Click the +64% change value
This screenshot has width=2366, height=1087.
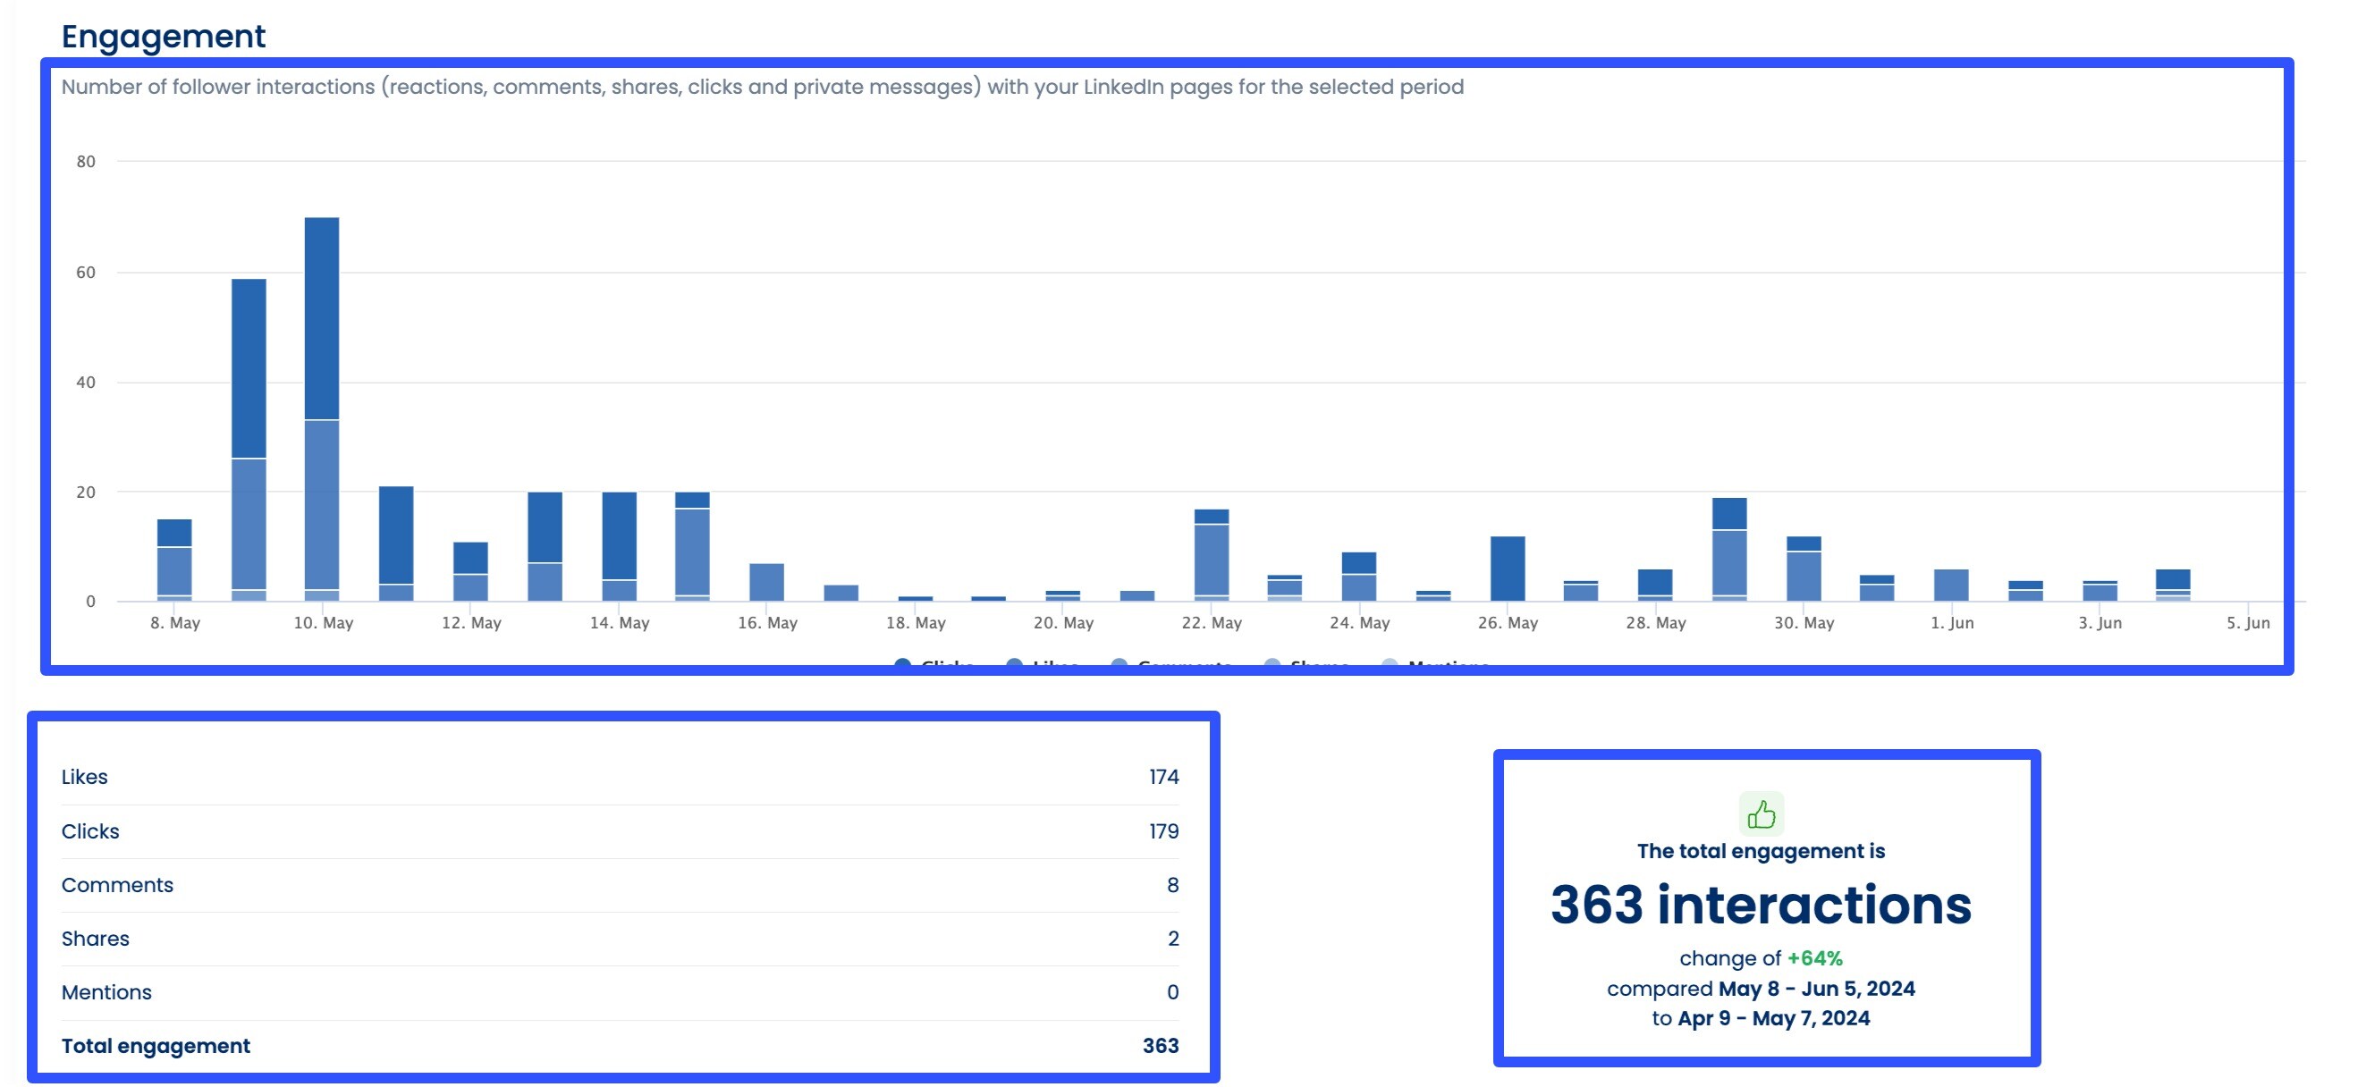1814,958
